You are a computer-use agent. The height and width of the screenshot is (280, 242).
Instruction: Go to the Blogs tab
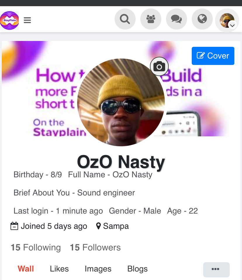137,269
